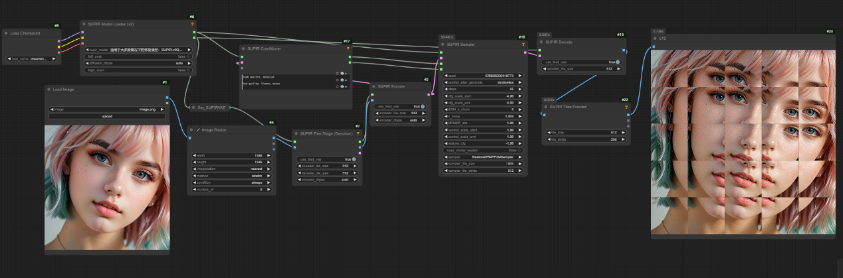The image size is (843, 278).
Task: Click collapse dot on Image Resize node
Action: (x=191, y=130)
